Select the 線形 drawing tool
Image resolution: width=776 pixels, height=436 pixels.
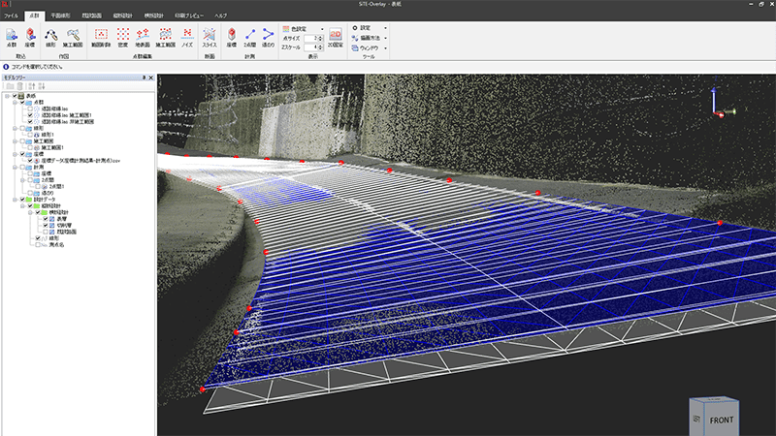coord(50,38)
